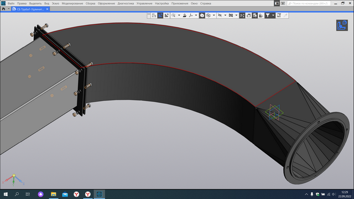
Task: Switch to the KOMPAS-3D taskbar icon
Action: pyautogui.click(x=100, y=194)
